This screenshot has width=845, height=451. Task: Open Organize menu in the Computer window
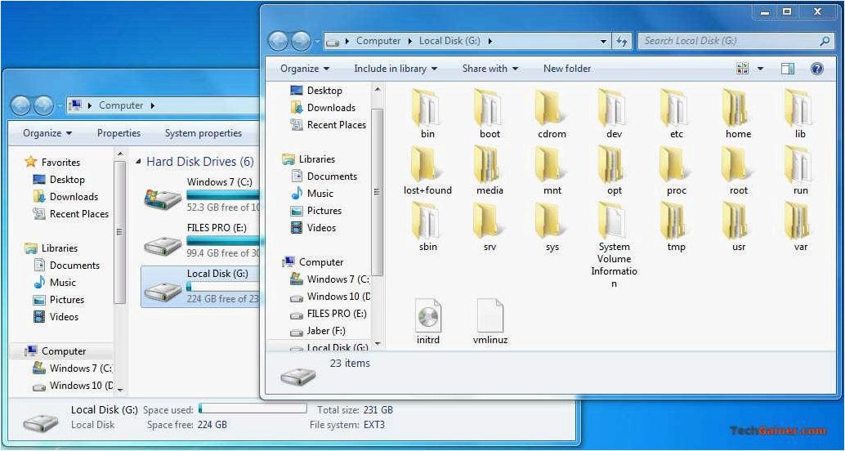[47, 133]
